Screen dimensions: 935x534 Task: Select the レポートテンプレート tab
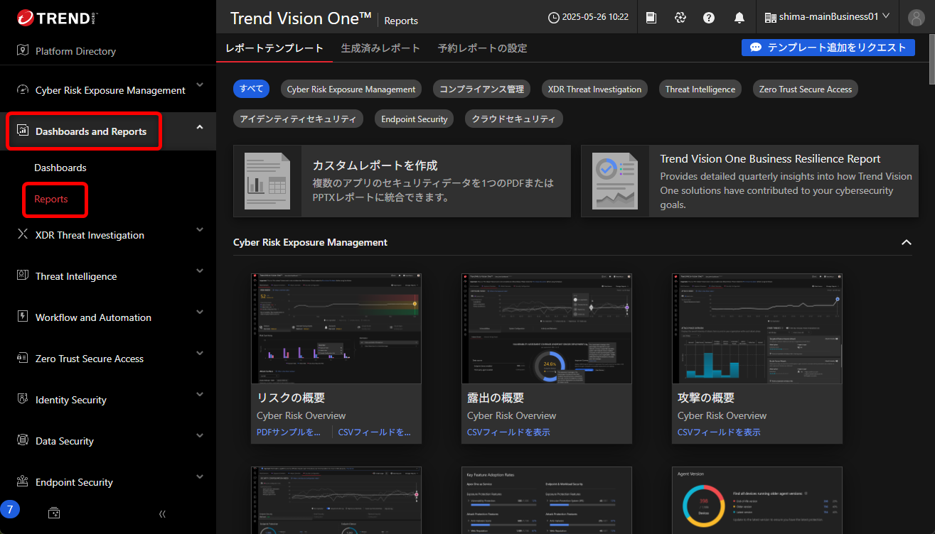[274, 48]
